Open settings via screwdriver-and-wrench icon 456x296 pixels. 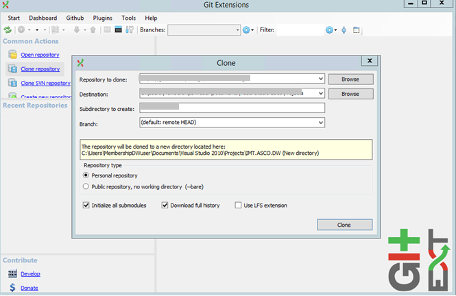coord(130,29)
